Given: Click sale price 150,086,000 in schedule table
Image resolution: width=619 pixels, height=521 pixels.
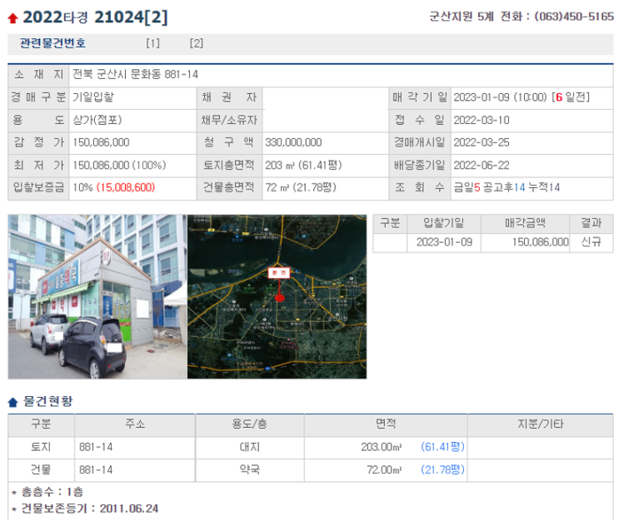Looking at the screenshot, I should 540,242.
